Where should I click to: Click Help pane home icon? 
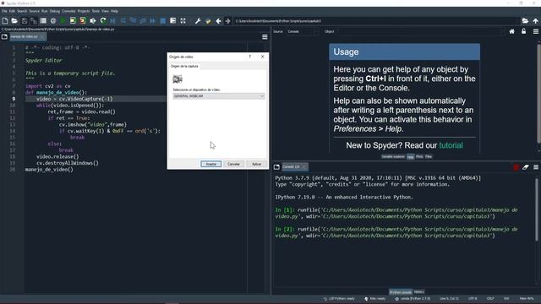[x=511, y=31]
